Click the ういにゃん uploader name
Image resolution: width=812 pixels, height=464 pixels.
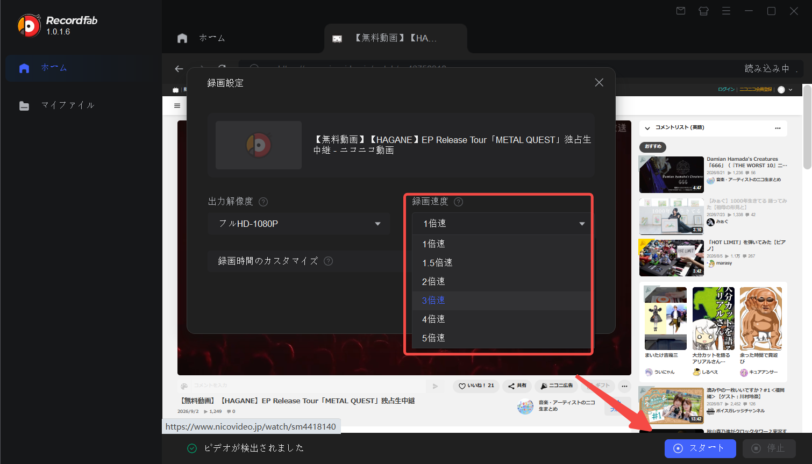tap(664, 372)
